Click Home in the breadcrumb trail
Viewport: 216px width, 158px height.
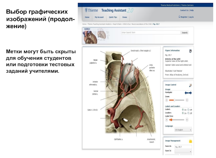coord(84,24)
